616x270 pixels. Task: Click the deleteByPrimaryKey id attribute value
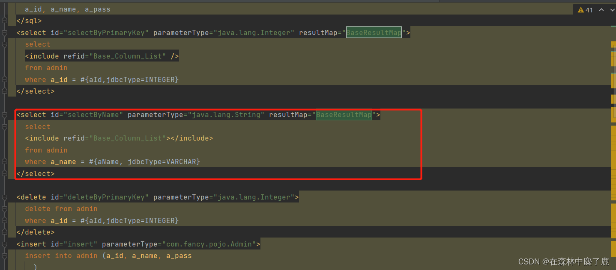click(106, 197)
